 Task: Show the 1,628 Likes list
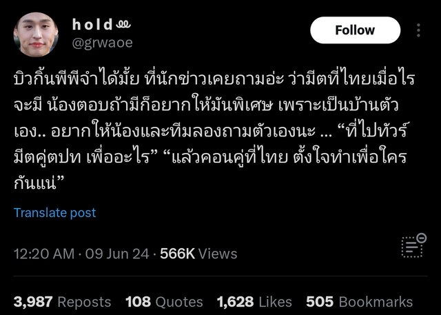point(254,302)
